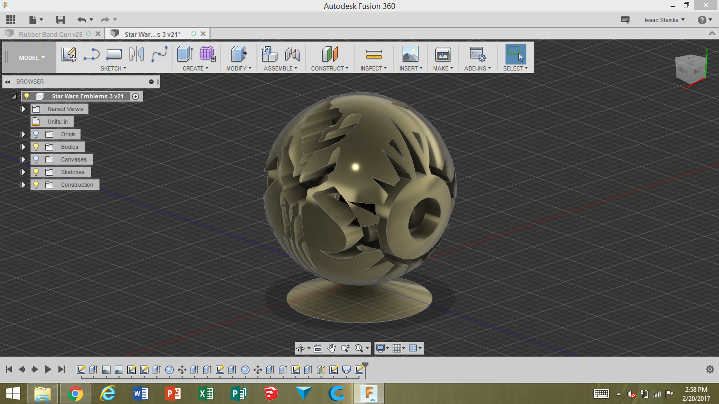Click the Extrude tool in Create group
This screenshot has height=404, width=719.
[185, 54]
